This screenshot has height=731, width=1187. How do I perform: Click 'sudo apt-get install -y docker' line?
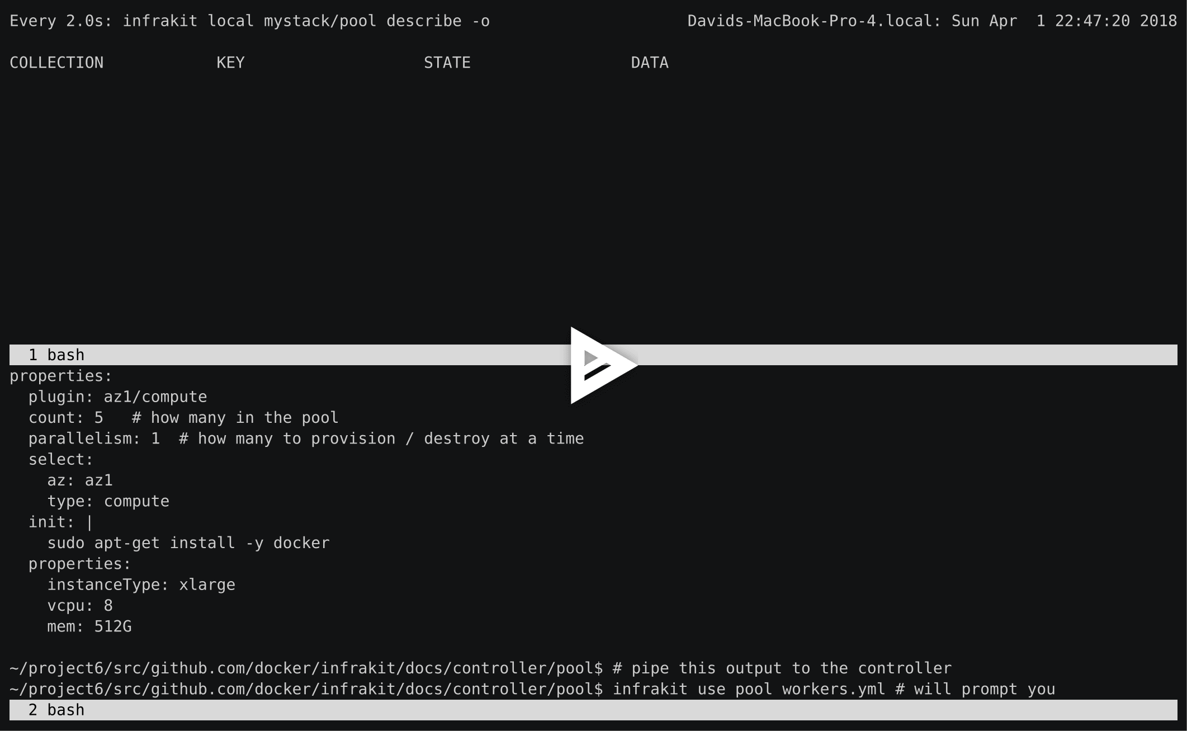pyautogui.click(x=188, y=543)
